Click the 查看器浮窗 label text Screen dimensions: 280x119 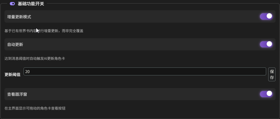tap(17, 95)
